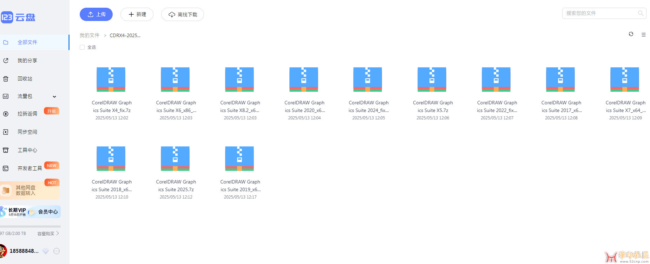Click the date '2025/05/13 12:17'
Screen dimensions: 650x264
click(x=240, y=197)
